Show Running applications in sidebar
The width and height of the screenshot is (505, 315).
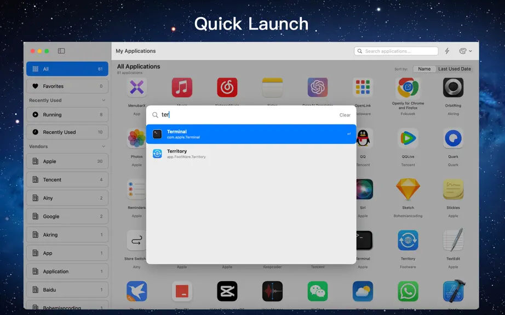pyautogui.click(x=67, y=114)
